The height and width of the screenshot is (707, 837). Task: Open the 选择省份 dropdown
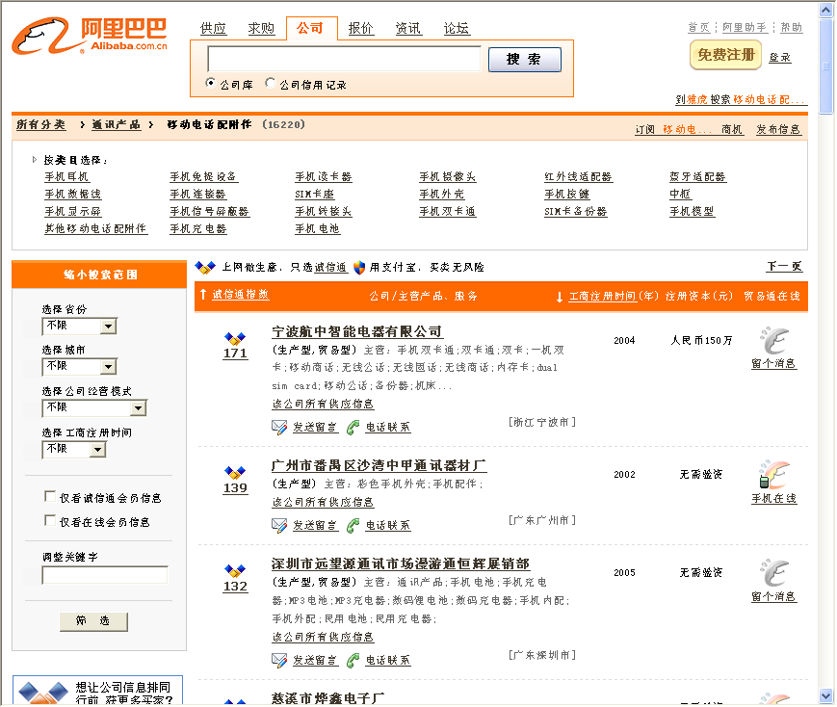pyautogui.click(x=107, y=327)
